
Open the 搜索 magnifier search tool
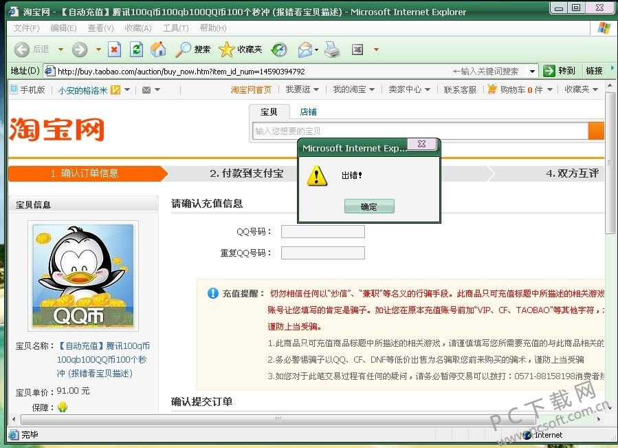192,50
